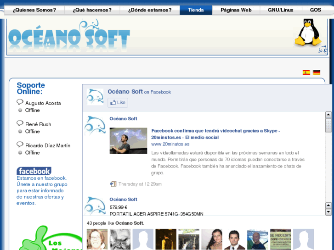The image size is (334, 250).
Task: Open the GNU/Linux menu item
Action: 281,10
